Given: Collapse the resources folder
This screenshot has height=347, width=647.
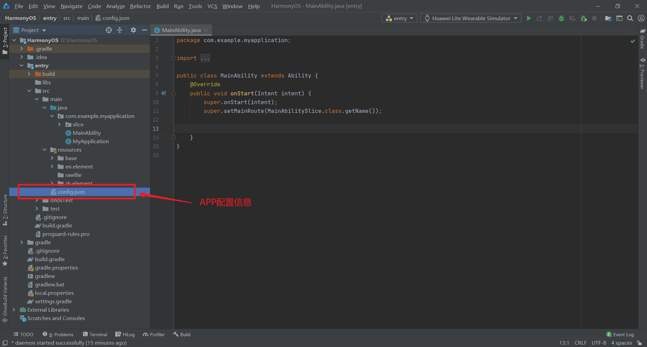Looking at the screenshot, I should (44, 150).
